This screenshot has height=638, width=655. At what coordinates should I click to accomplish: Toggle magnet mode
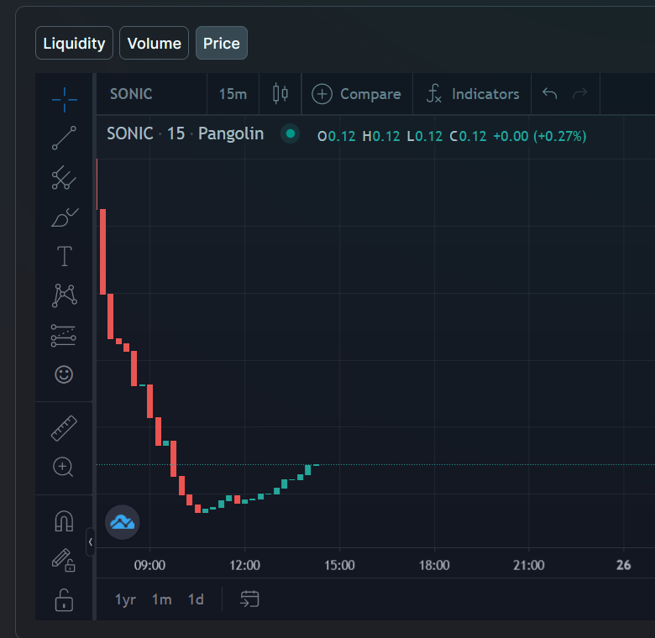click(64, 521)
